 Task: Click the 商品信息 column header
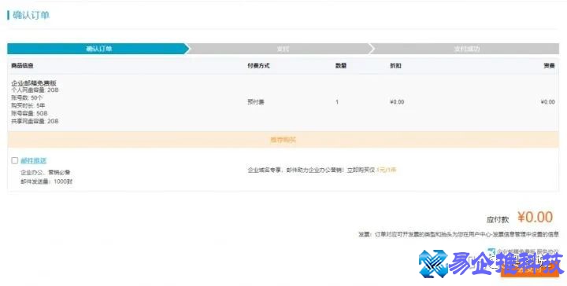click(x=22, y=66)
